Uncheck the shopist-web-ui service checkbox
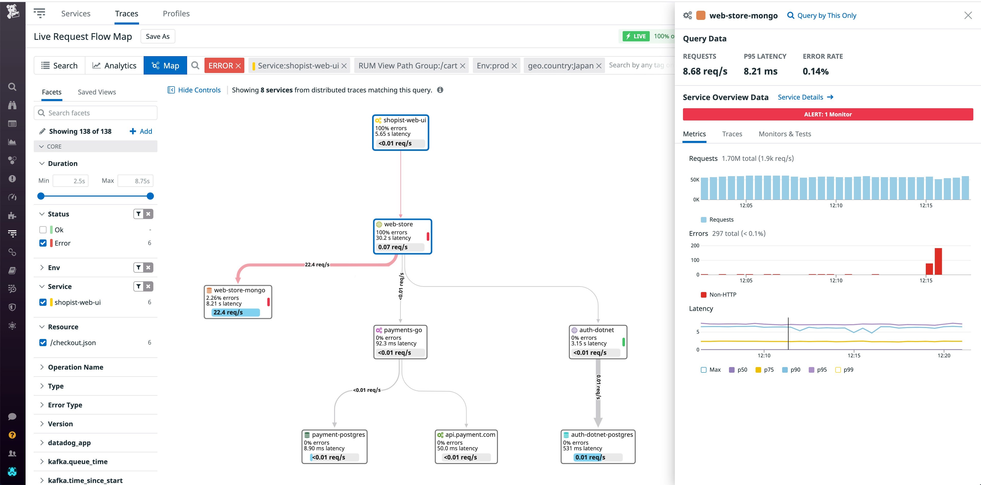Viewport: 981px width, 485px height. coord(43,302)
